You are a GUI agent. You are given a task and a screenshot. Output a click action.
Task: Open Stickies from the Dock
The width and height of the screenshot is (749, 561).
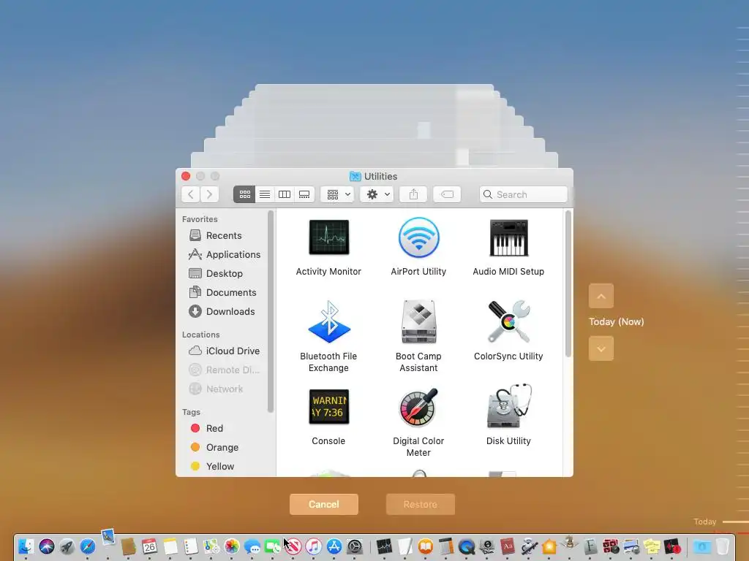tap(652, 546)
